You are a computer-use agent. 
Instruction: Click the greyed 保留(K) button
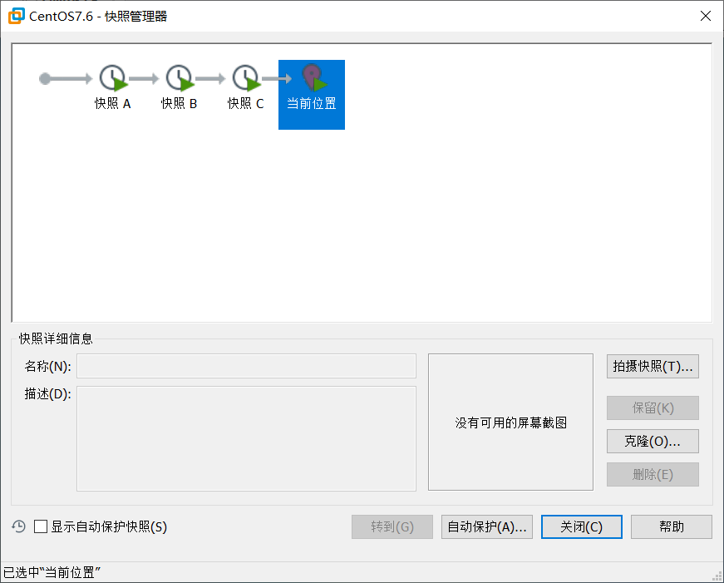point(653,408)
